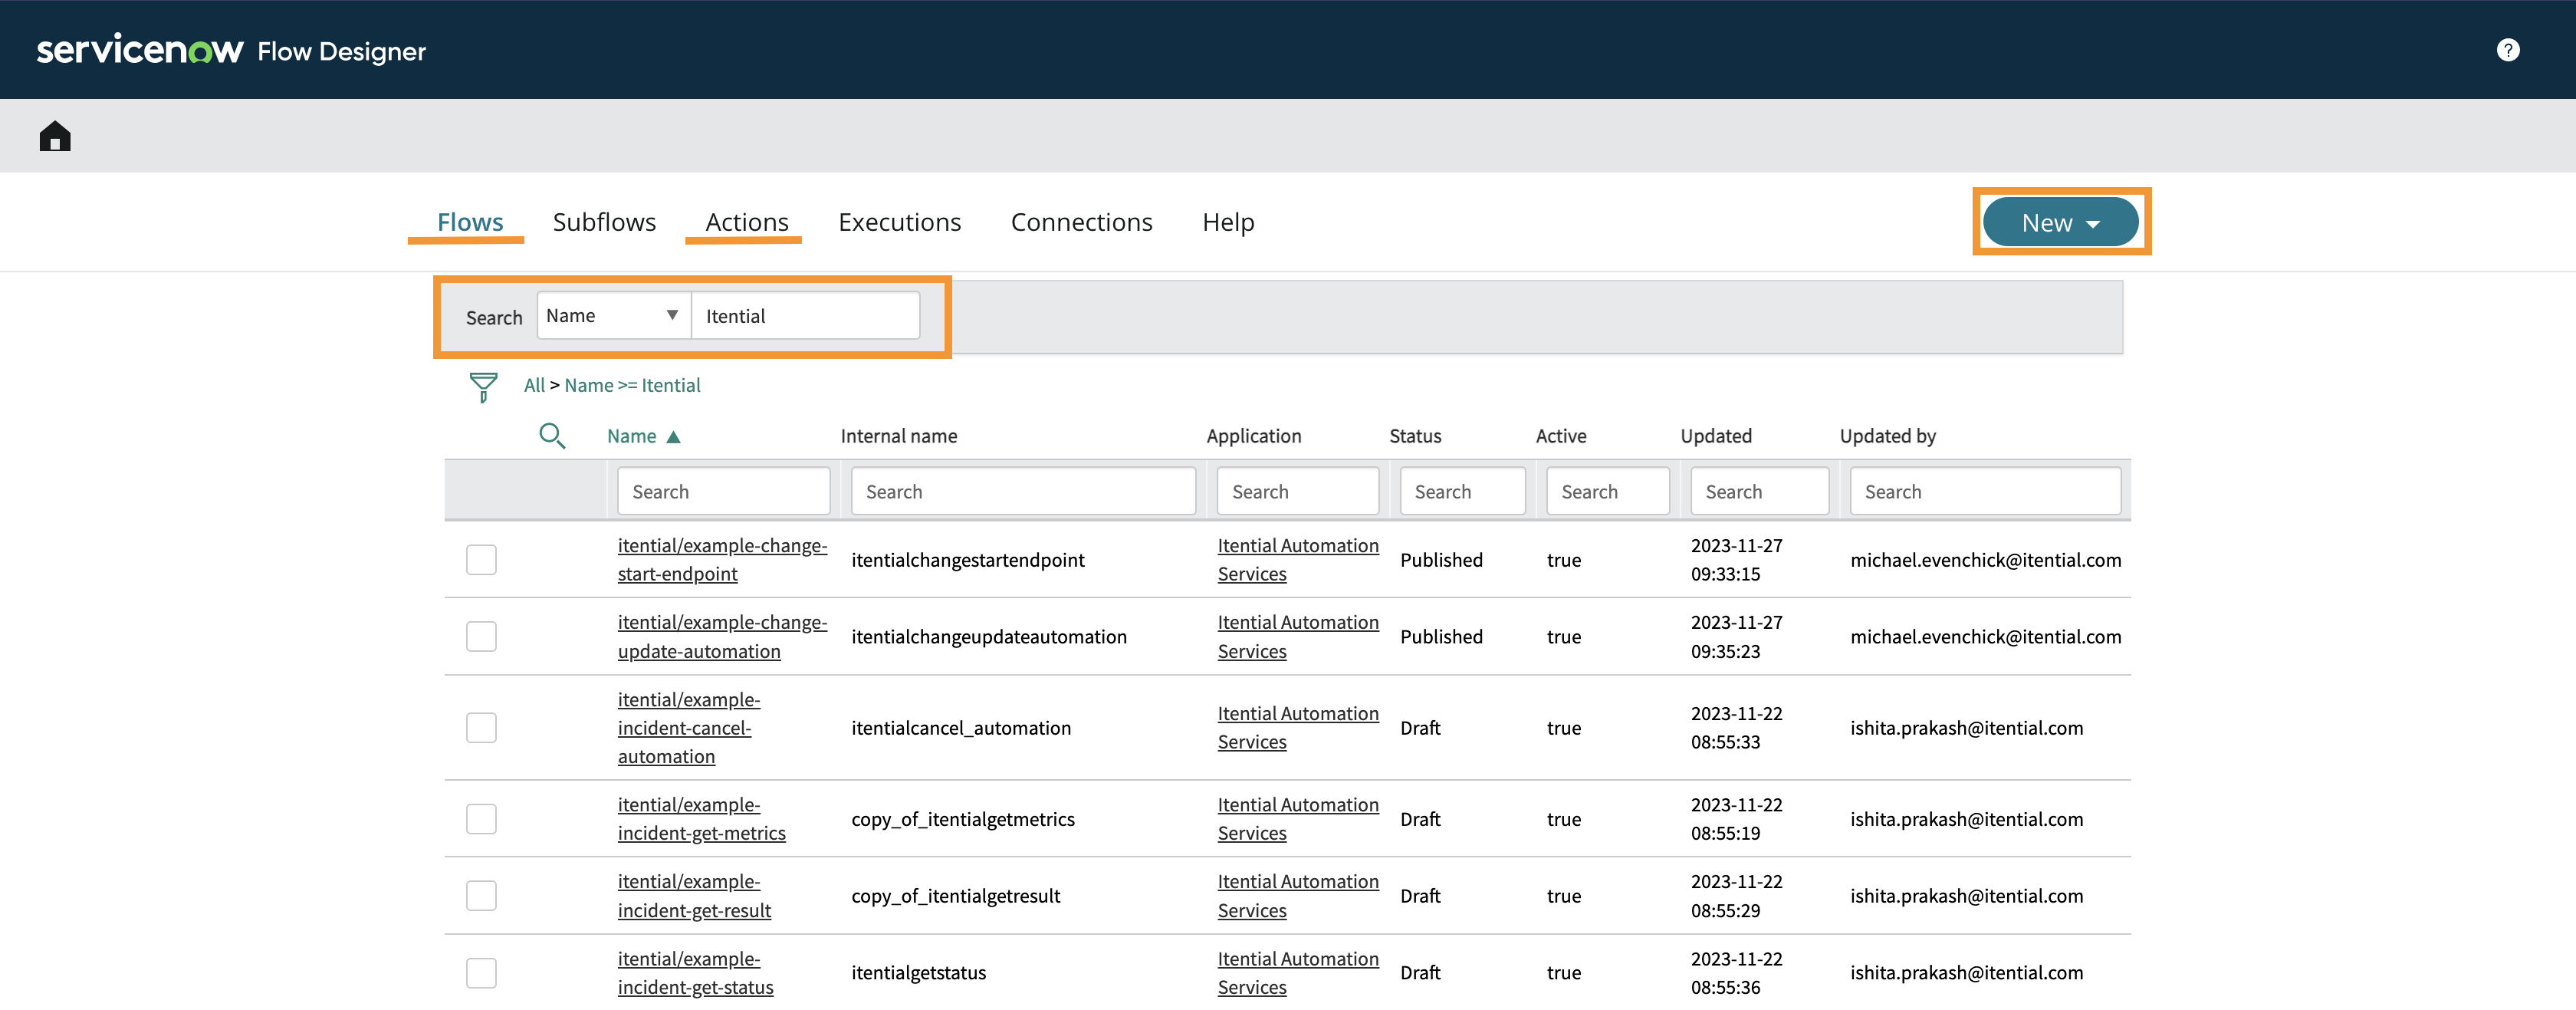The height and width of the screenshot is (1010, 2576).
Task: Open the help question mark icon
Action: [2507, 50]
